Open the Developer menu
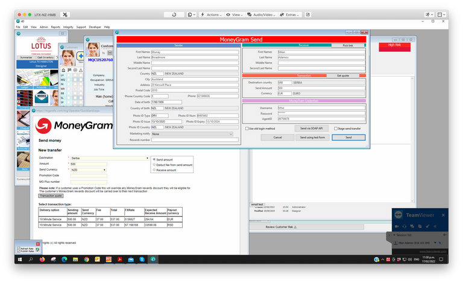The image size is (463, 283). (95, 27)
